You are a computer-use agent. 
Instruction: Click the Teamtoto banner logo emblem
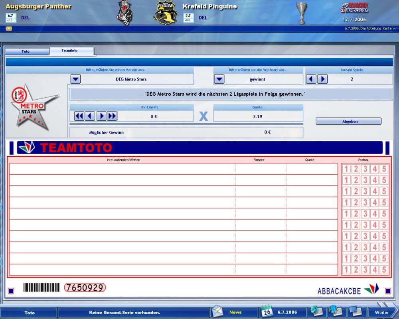click(x=27, y=148)
